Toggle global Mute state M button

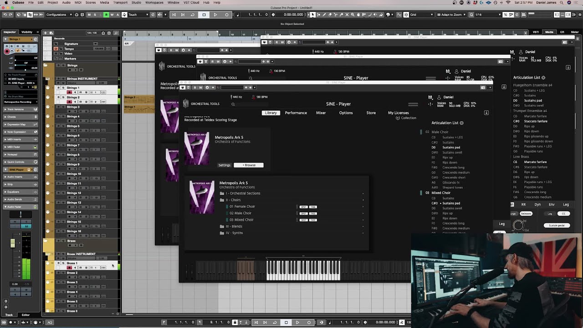pos(89,15)
